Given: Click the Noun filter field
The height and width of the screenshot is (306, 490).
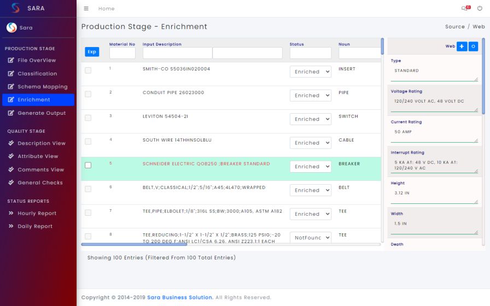Looking at the screenshot, I should (359, 53).
